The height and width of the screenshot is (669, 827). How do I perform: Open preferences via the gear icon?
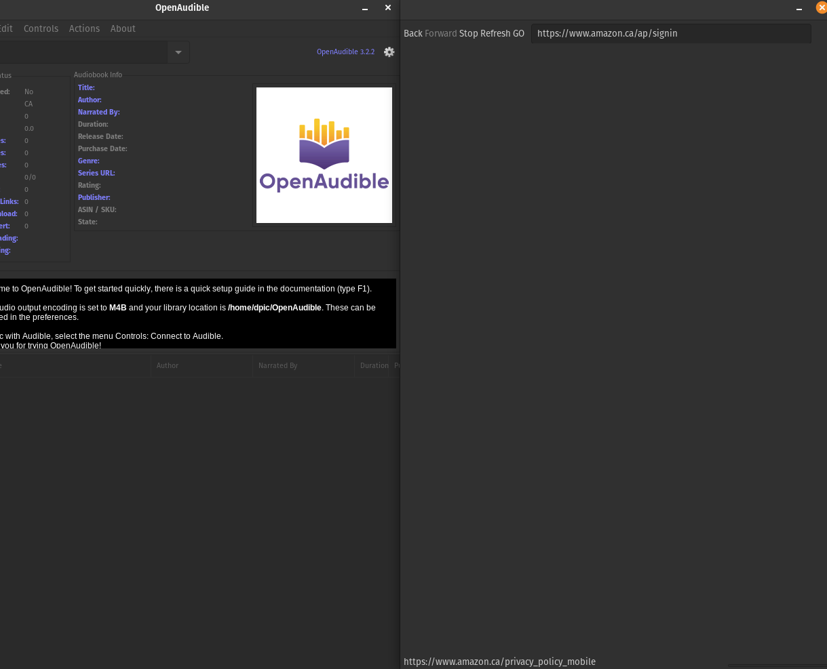389,52
